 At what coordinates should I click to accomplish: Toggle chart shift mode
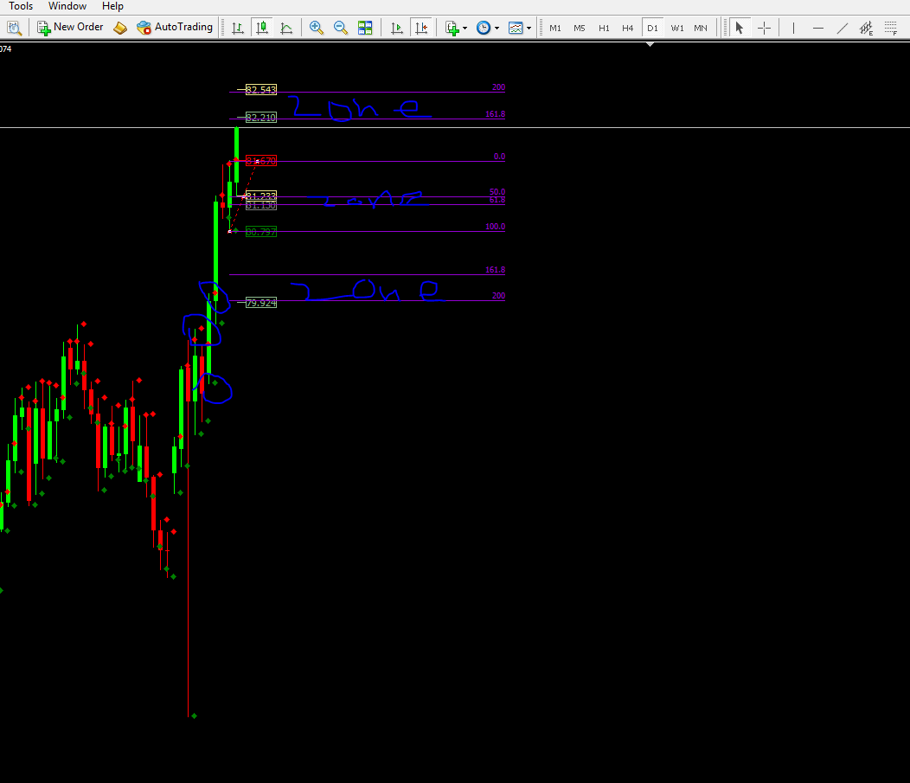(421, 27)
